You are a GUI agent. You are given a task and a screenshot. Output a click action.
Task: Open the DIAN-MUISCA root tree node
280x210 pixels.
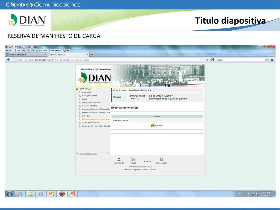coord(86,89)
